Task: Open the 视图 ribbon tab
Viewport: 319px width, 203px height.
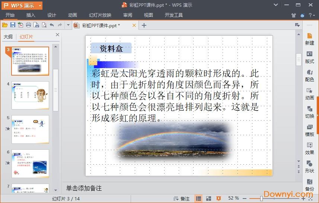Action: click(x=148, y=15)
